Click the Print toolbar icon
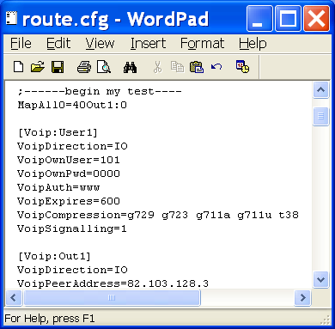Image resolution: width=335 pixels, height=329 pixels. [x=84, y=67]
